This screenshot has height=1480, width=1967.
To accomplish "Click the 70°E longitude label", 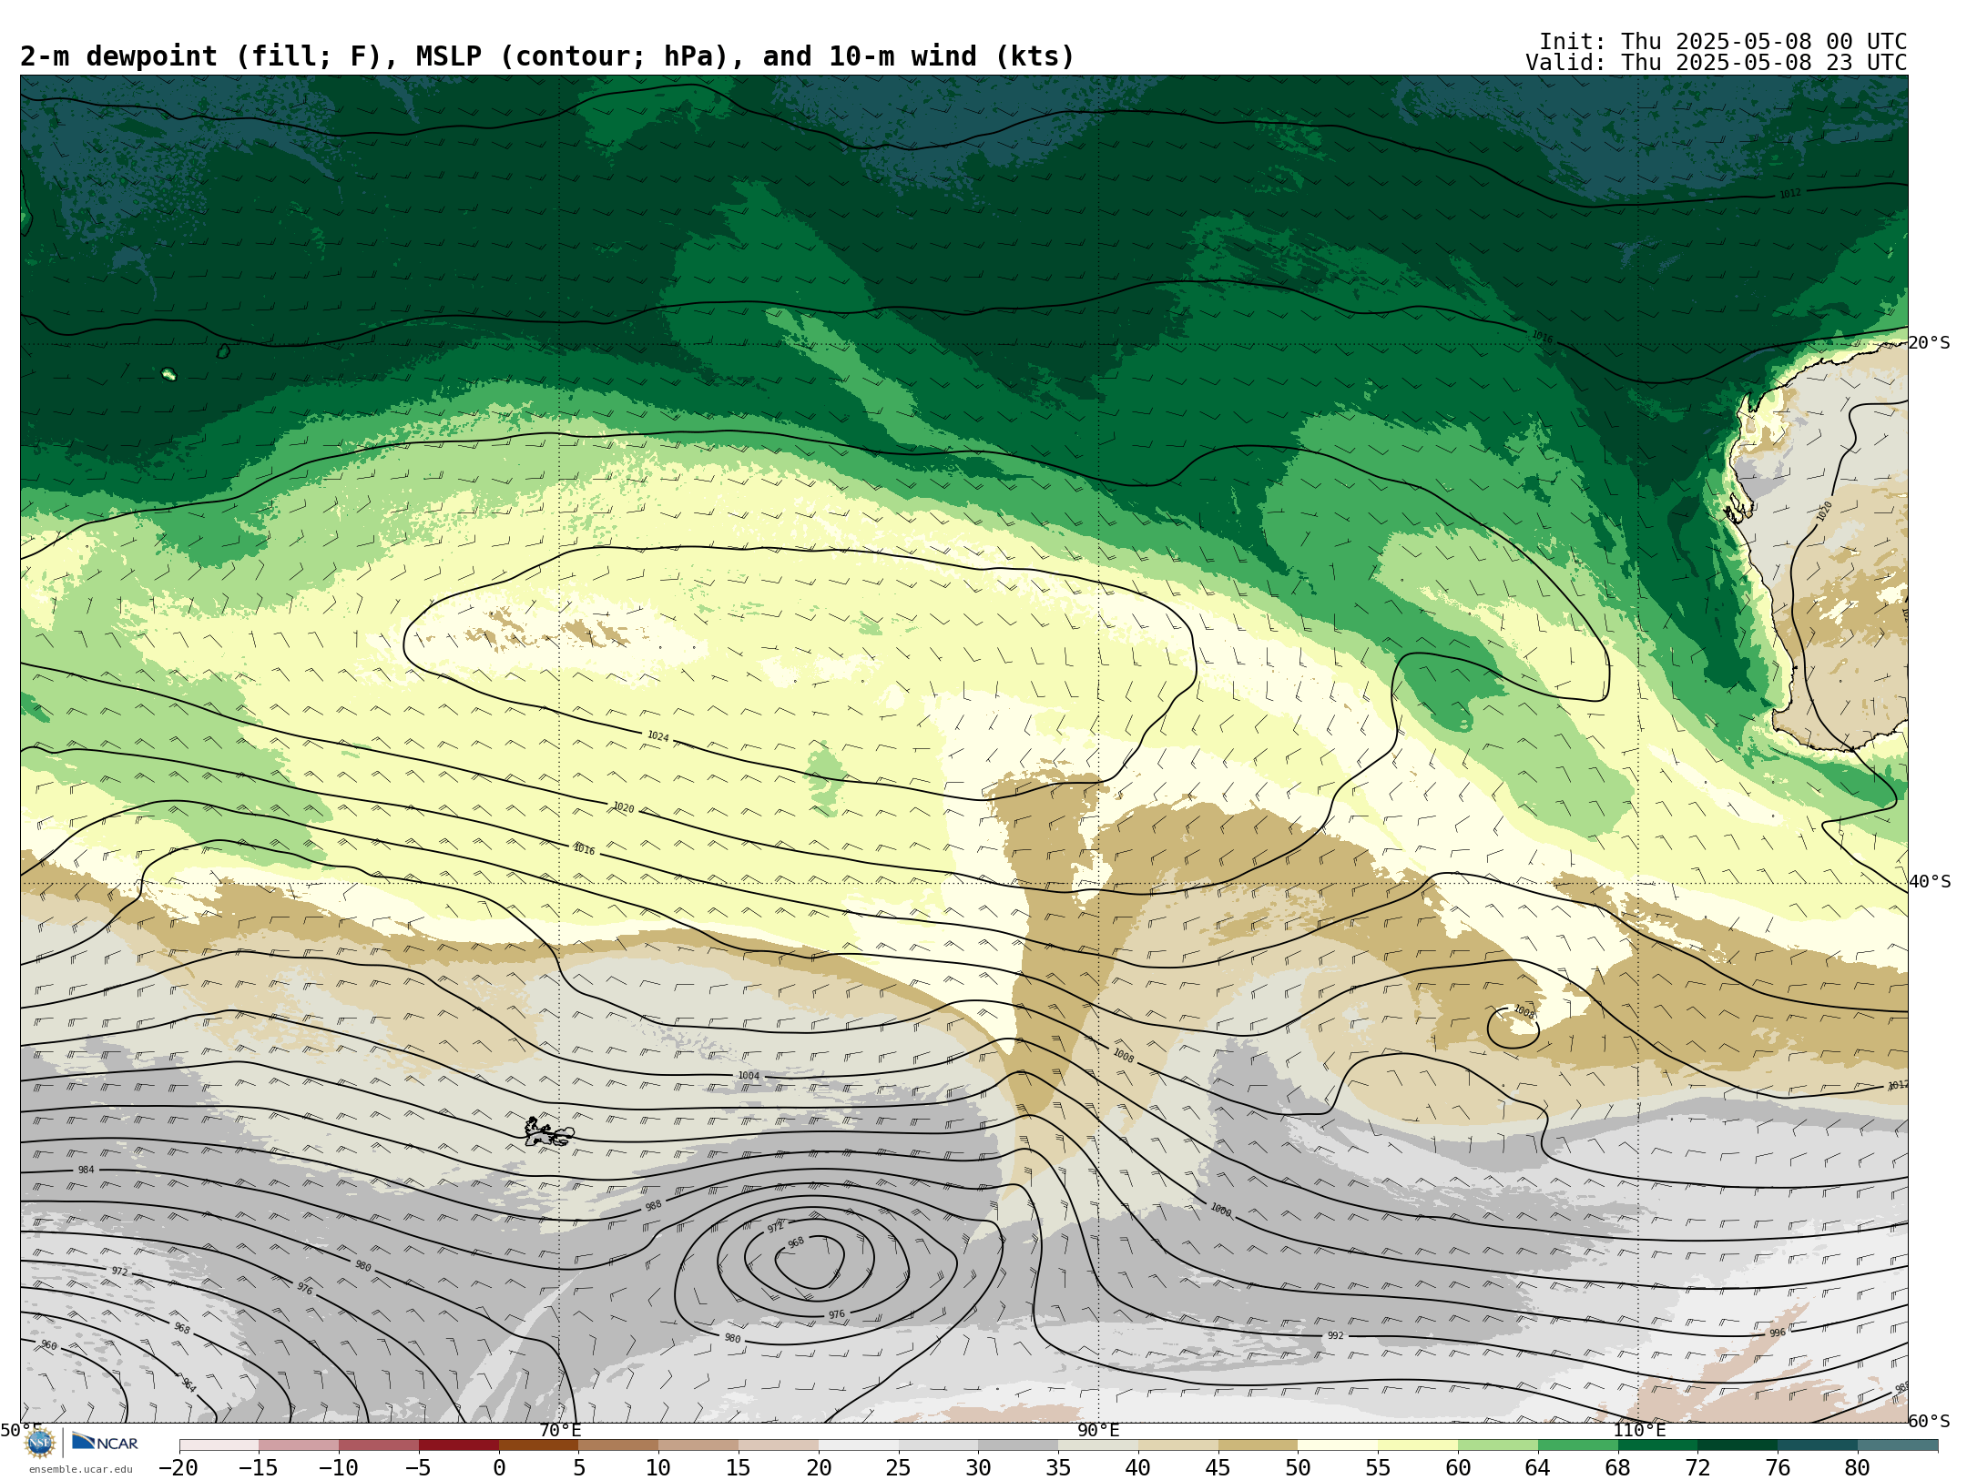I will (x=559, y=1430).
